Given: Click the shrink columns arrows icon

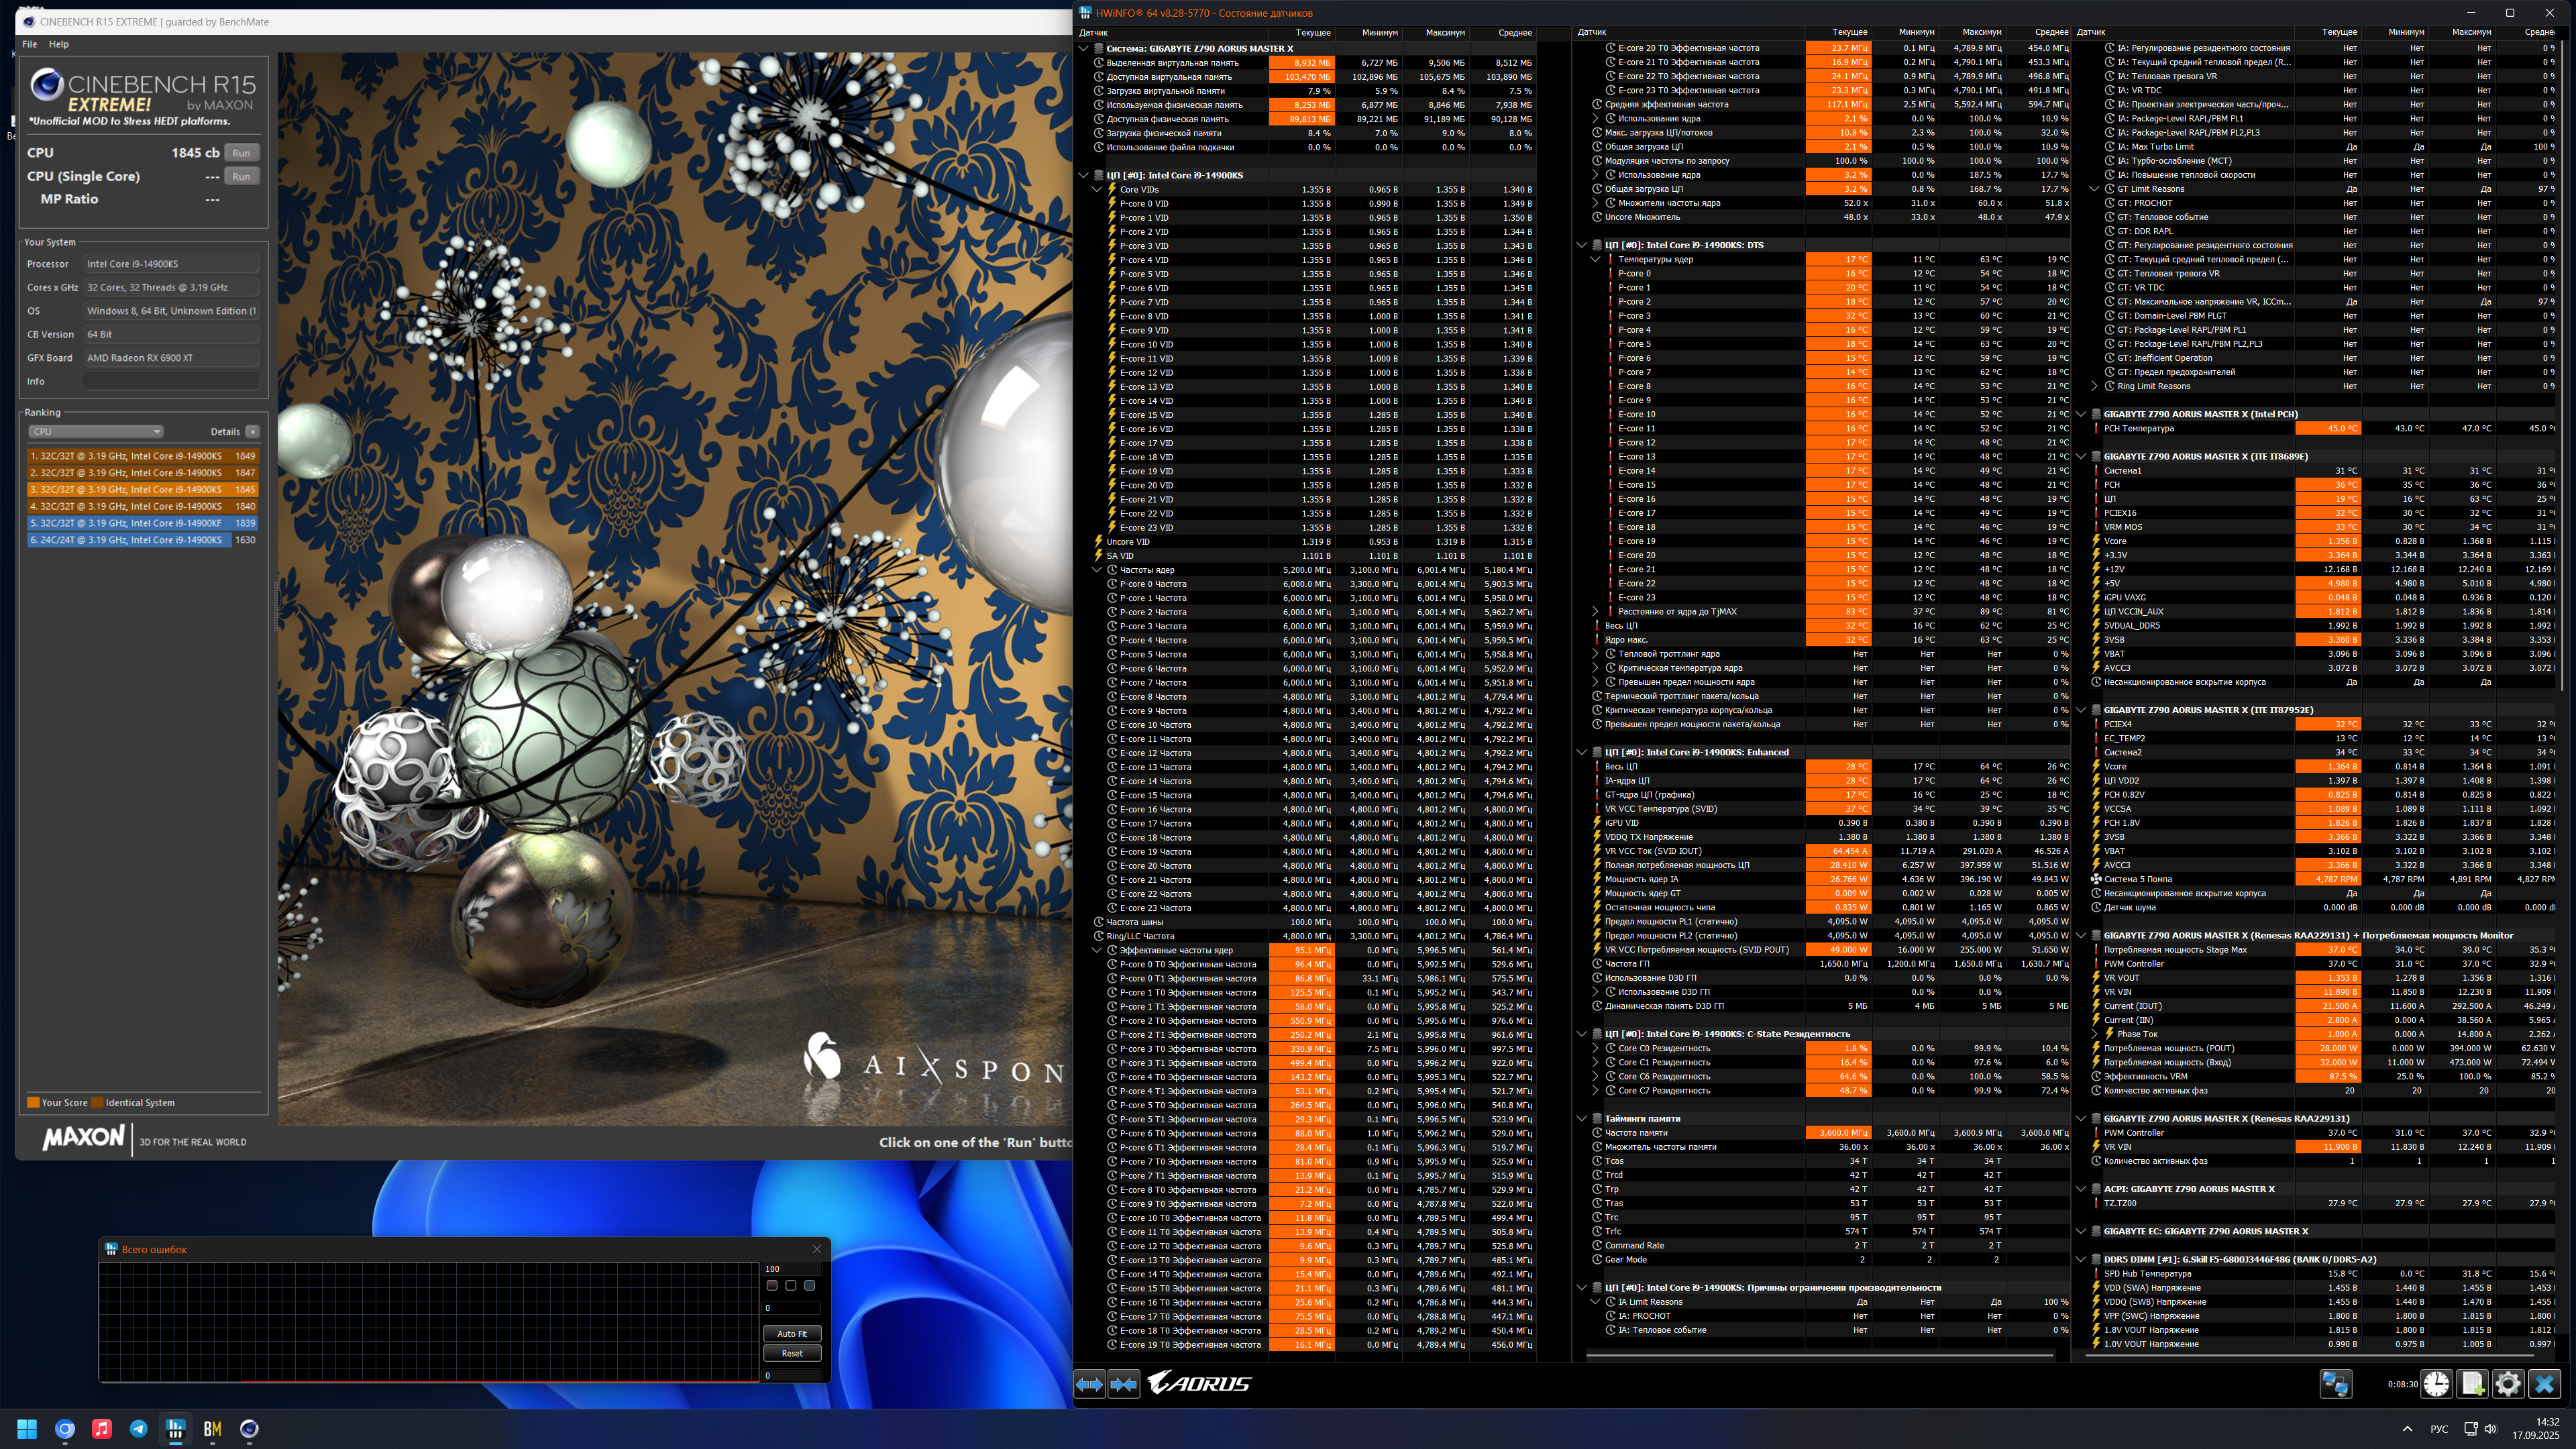Looking at the screenshot, I should [x=1124, y=1384].
